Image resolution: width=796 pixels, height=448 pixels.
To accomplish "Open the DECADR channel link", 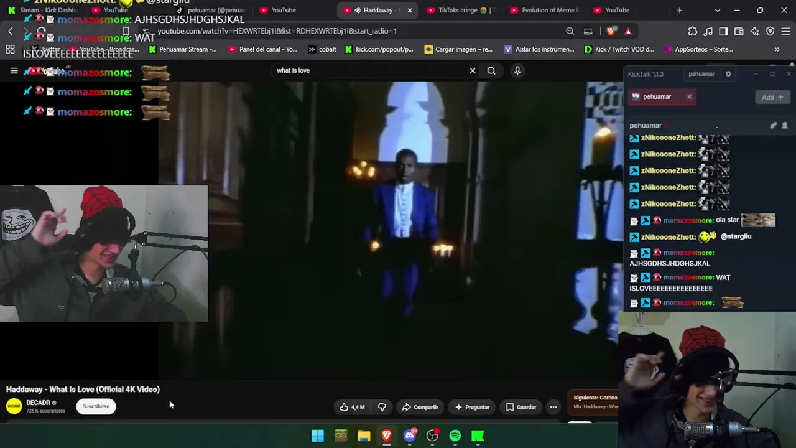I will (38, 403).
